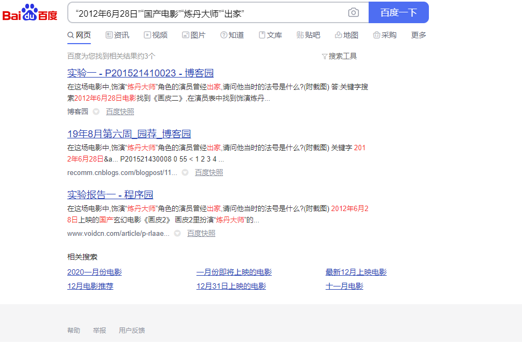The width and height of the screenshot is (522, 350).
Task: Click the 相关搜索 heading
Action: pyautogui.click(x=82, y=257)
